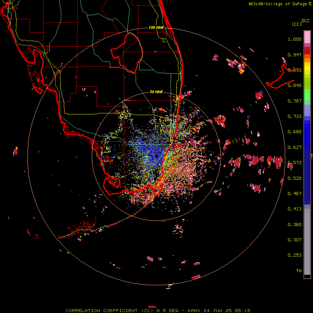This screenshot has height=313, width=313.
Task: Click the Lake Okeechobee outline on the map
Action: click(127, 53)
